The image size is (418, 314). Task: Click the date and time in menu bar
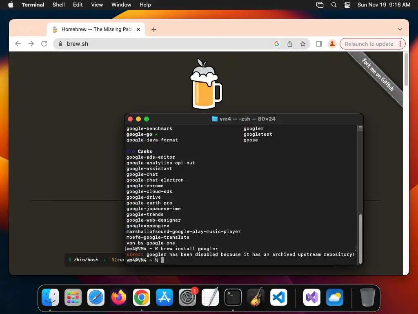(x=384, y=4)
